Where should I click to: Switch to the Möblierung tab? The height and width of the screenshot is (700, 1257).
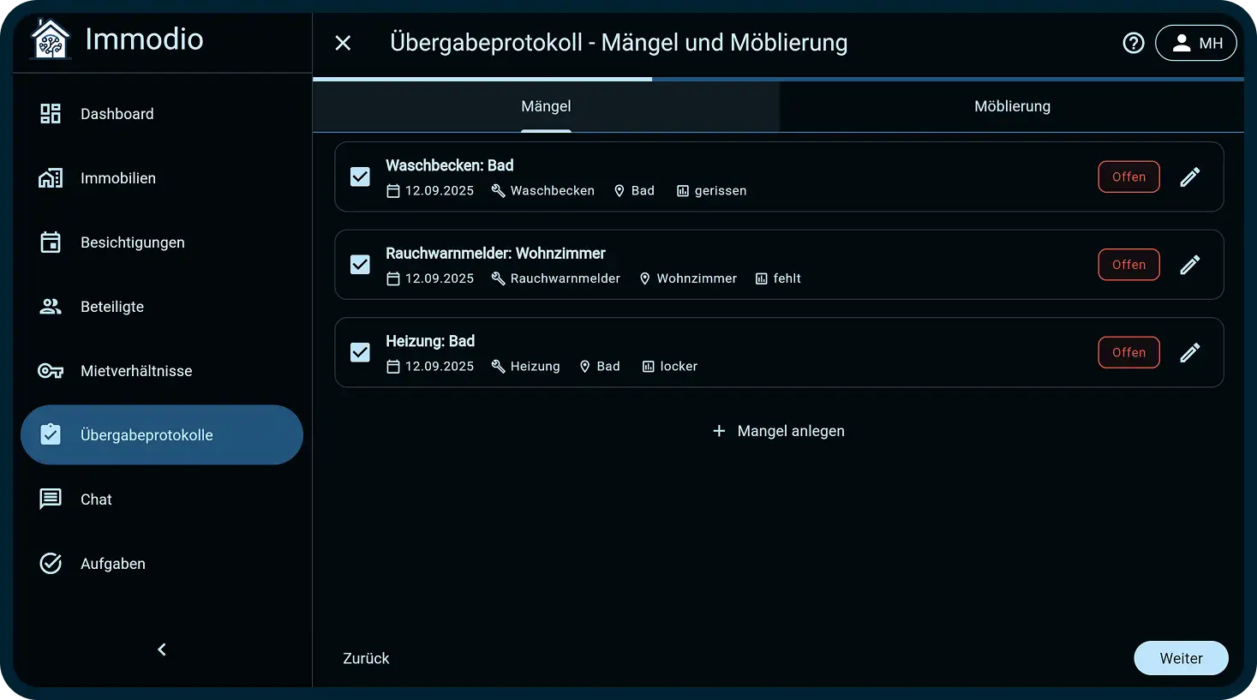click(1012, 106)
